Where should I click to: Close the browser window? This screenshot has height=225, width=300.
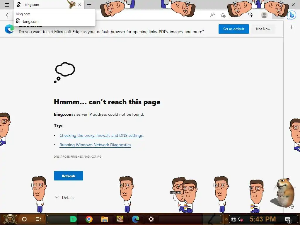pos(293,5)
